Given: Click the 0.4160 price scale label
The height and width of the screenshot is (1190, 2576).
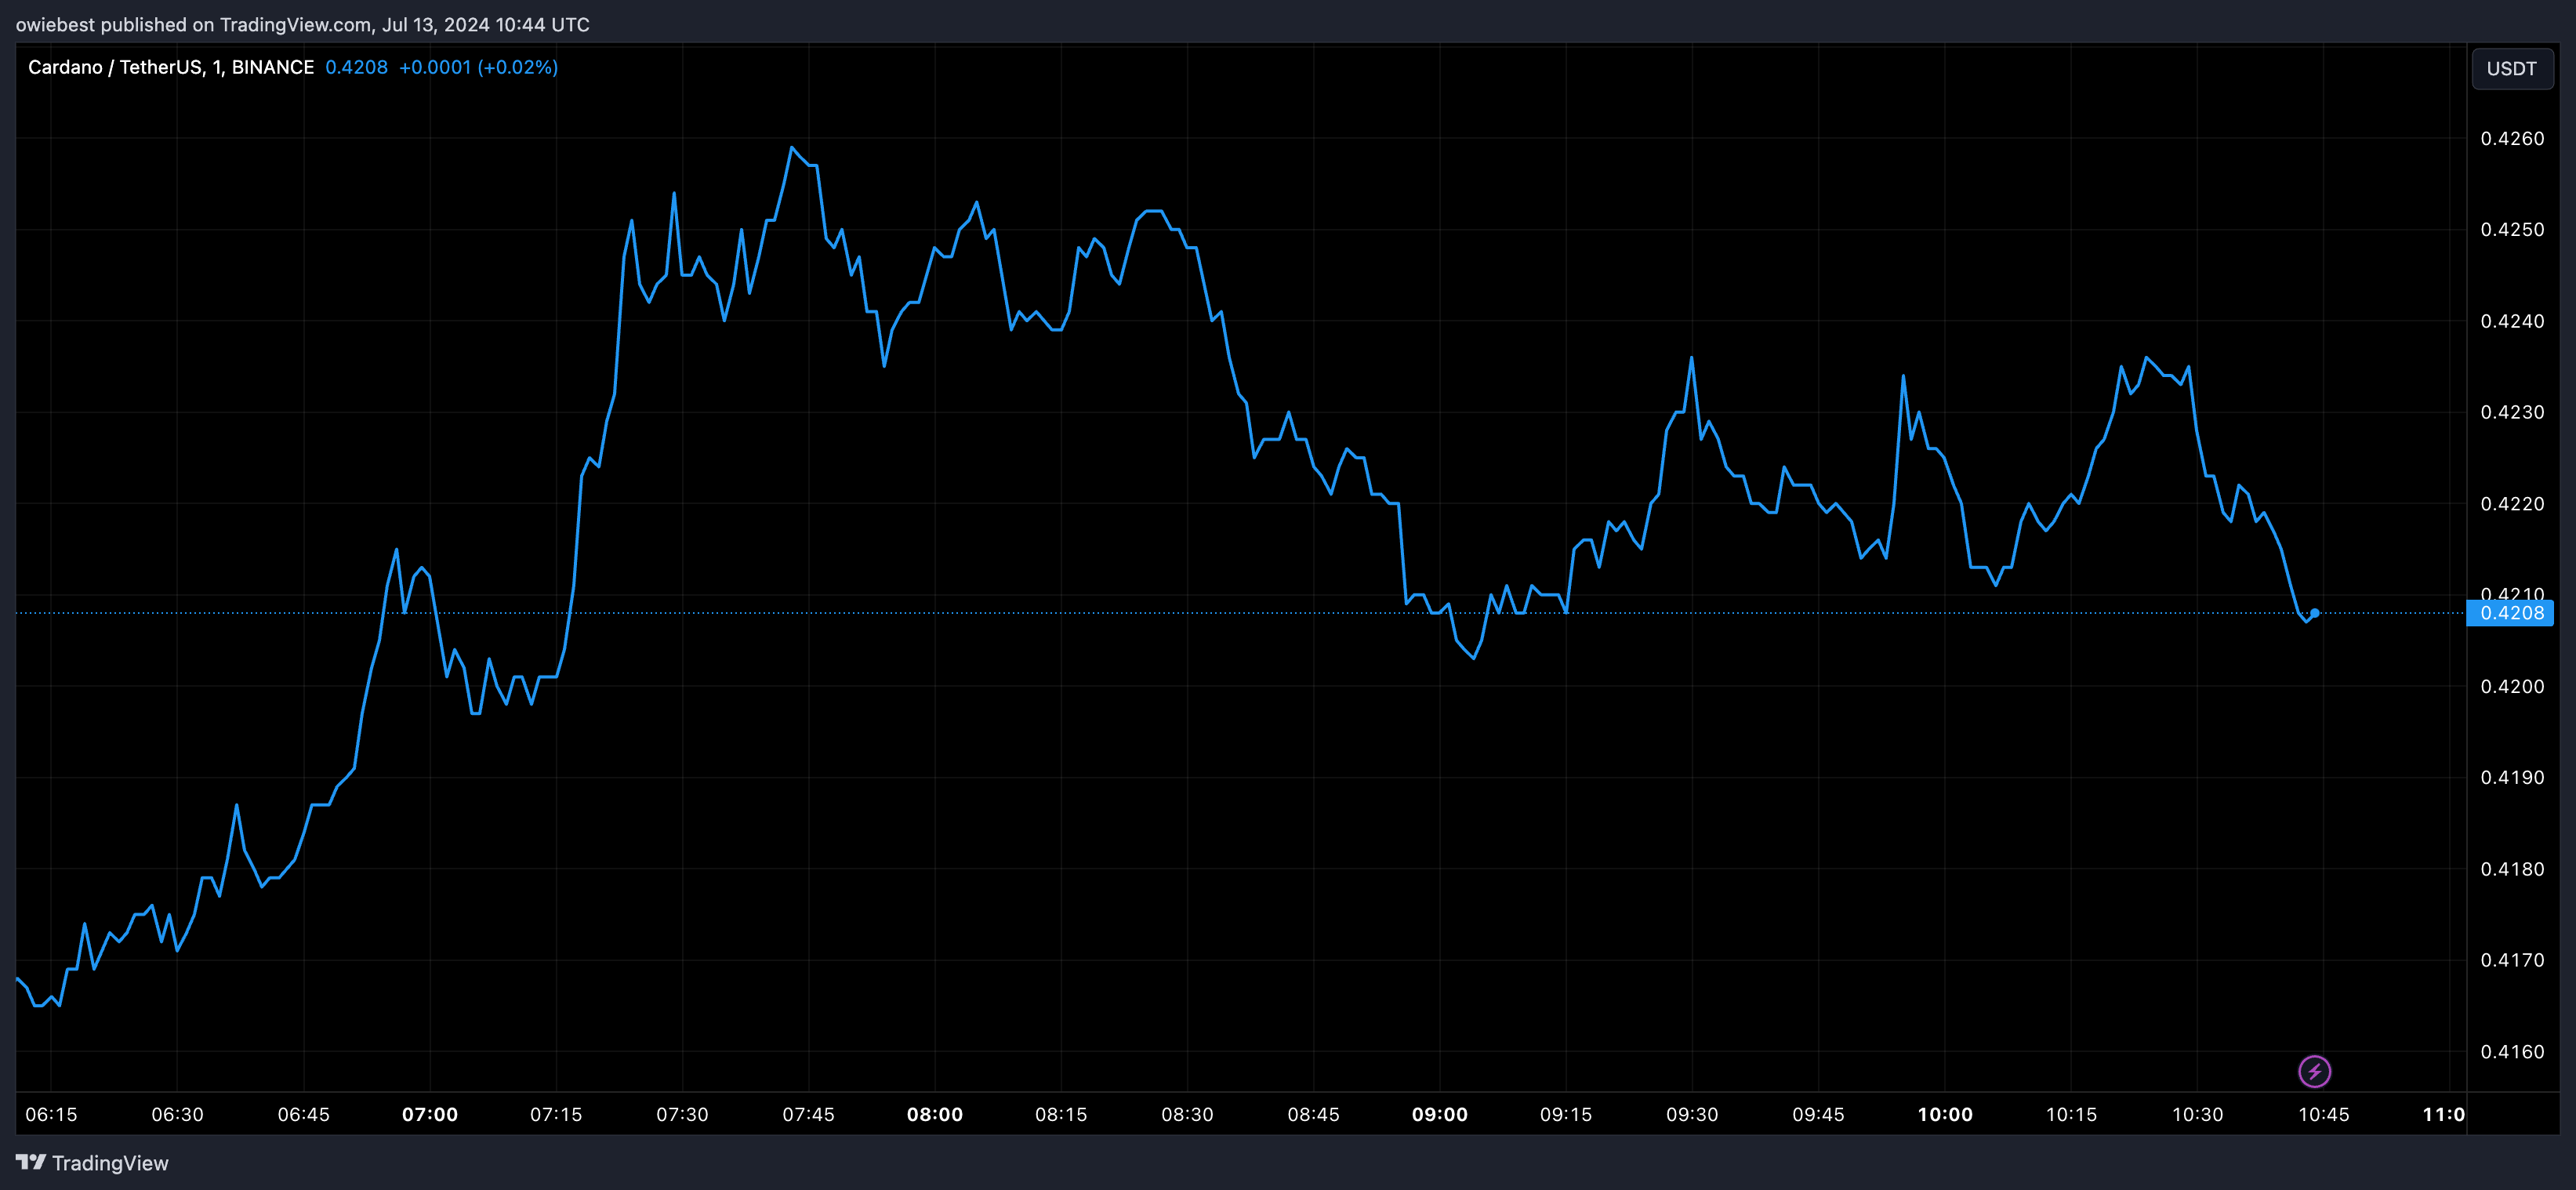Looking at the screenshot, I should click(x=2512, y=1051).
